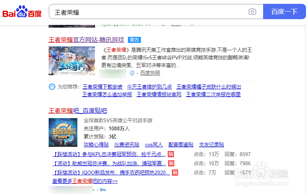Open the 配音图鉴贴 sub-link
Screen dimensions: 306x194
181,145
